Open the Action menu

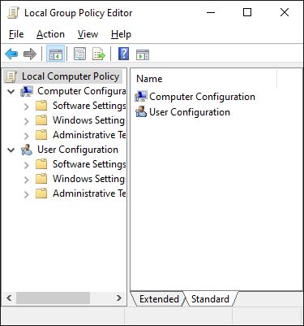pos(50,34)
